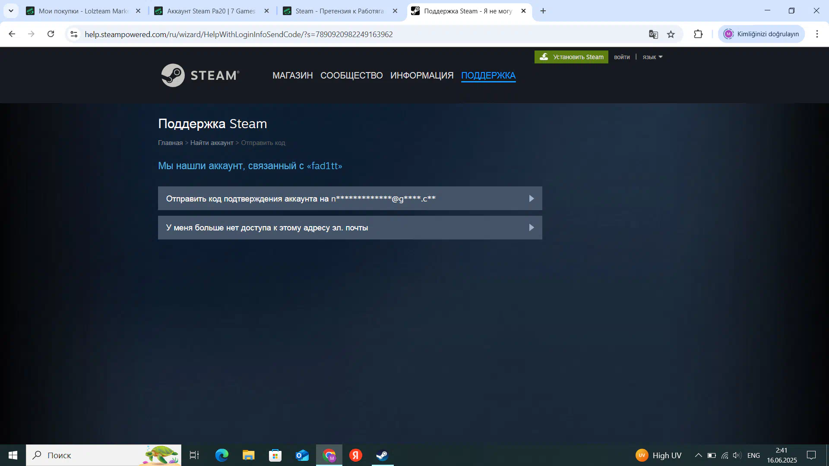Choose no longer have email access option
This screenshot has width=829, height=466.
pyautogui.click(x=350, y=228)
